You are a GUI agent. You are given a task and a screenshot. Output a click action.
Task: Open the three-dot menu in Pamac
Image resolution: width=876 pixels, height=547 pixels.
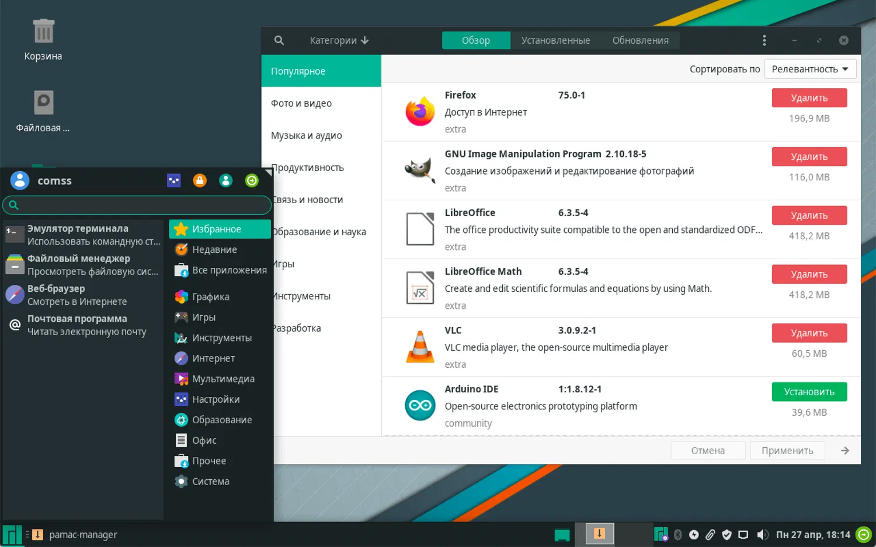pos(764,40)
